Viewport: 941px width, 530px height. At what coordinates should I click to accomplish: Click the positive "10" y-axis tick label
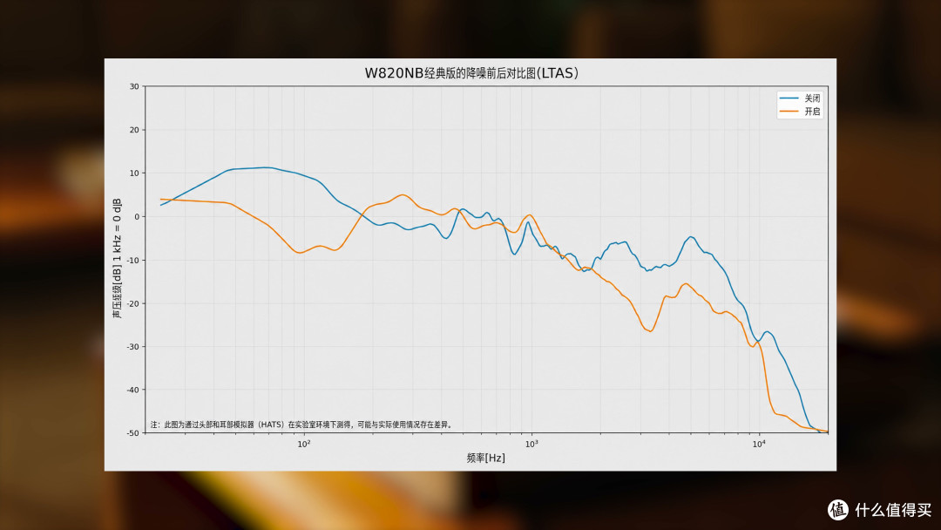click(134, 173)
